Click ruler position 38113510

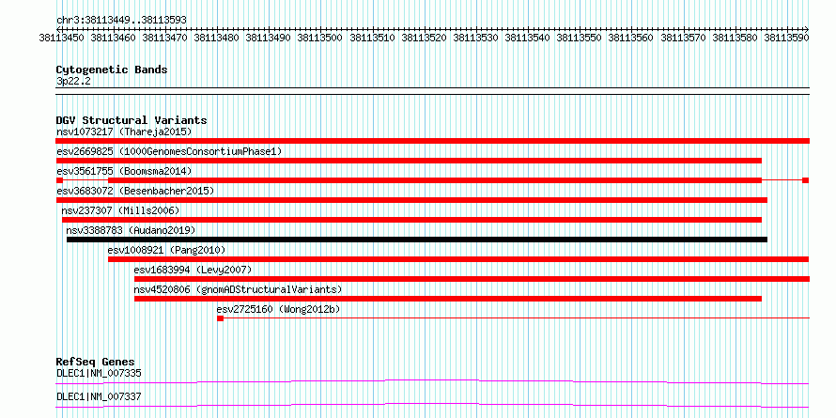point(372,38)
